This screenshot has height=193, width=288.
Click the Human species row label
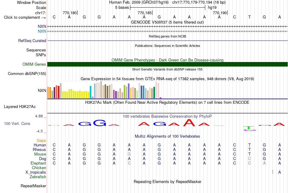pos(40,145)
